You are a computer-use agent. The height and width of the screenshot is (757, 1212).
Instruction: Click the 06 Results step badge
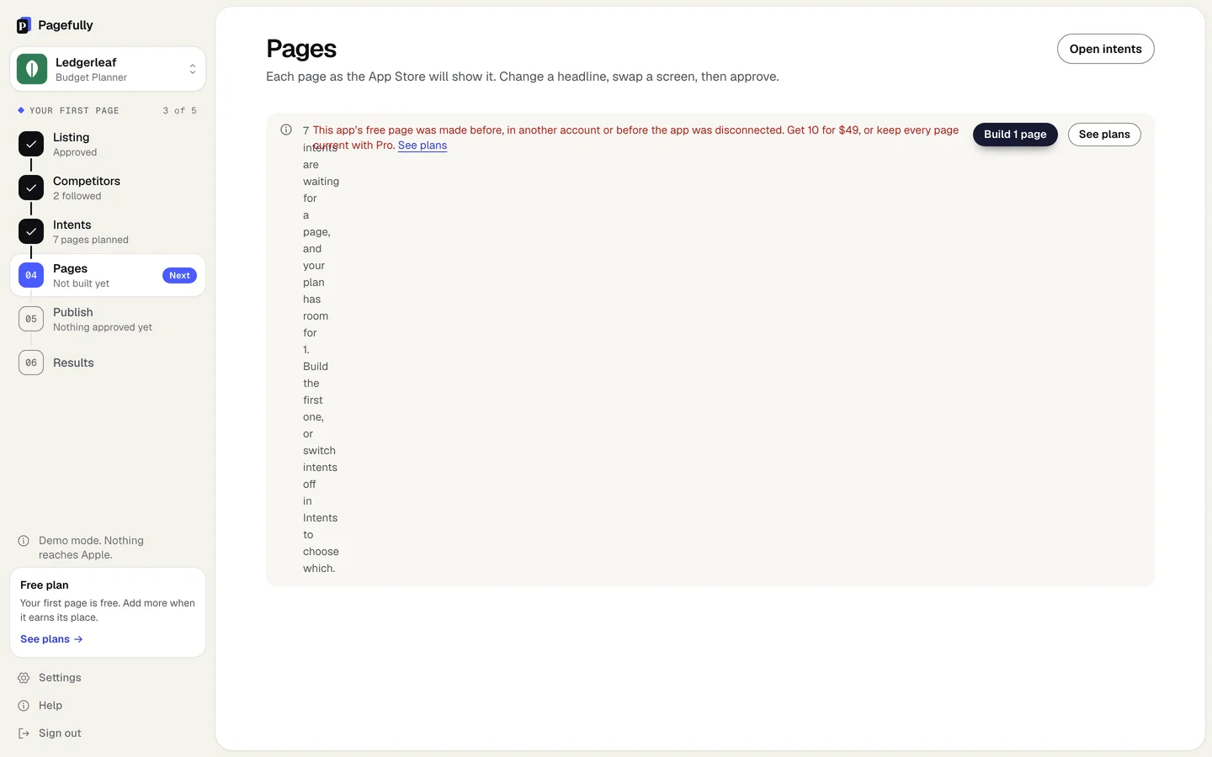click(31, 363)
